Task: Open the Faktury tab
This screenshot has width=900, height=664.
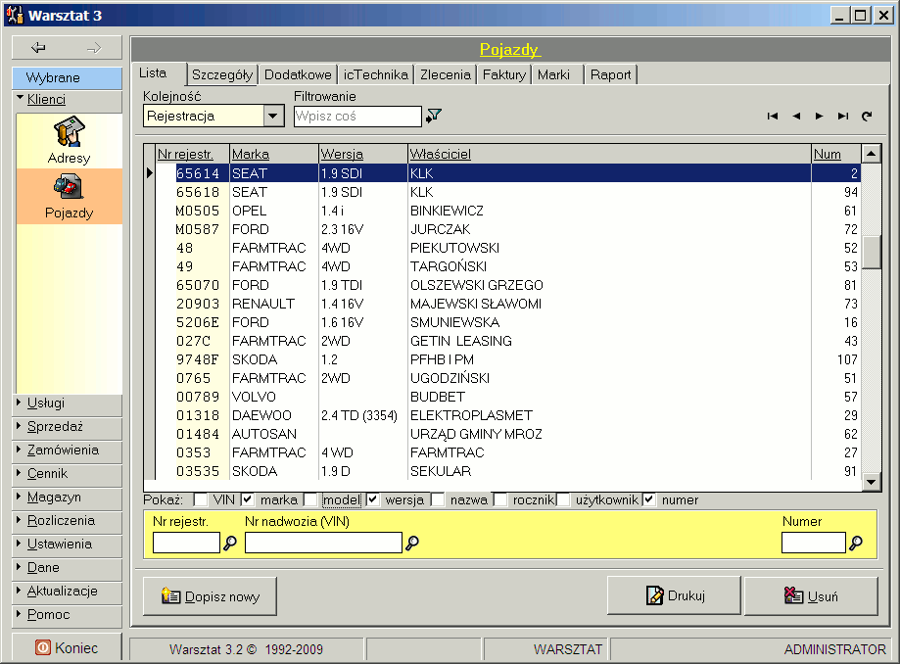Action: point(504,74)
